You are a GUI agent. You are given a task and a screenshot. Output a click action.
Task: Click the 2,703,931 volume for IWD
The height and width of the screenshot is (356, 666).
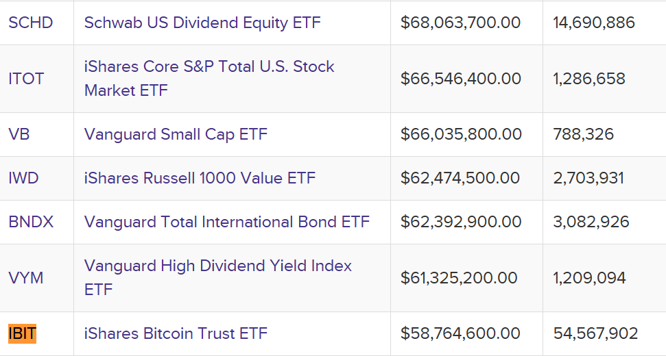588,178
